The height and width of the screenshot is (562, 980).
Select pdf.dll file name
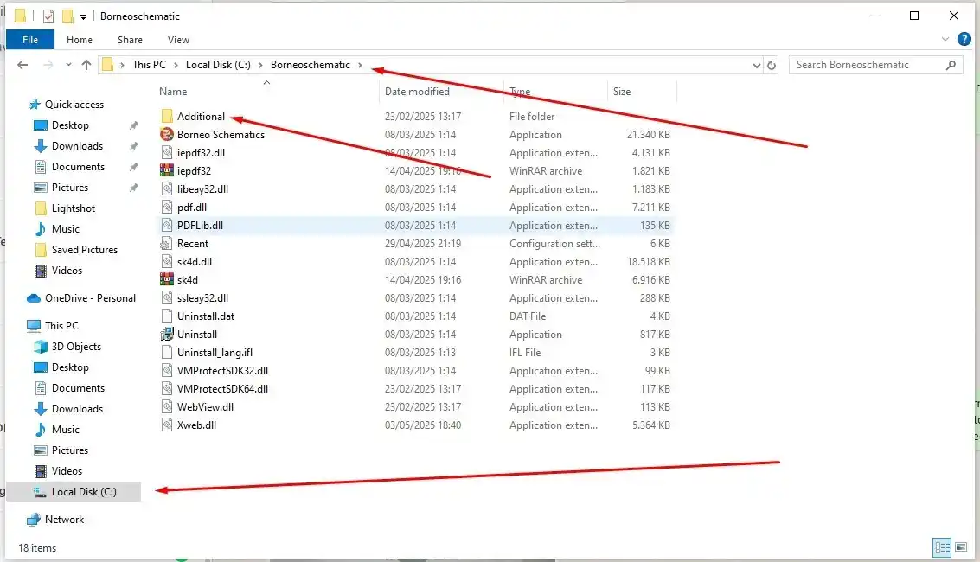(x=192, y=208)
